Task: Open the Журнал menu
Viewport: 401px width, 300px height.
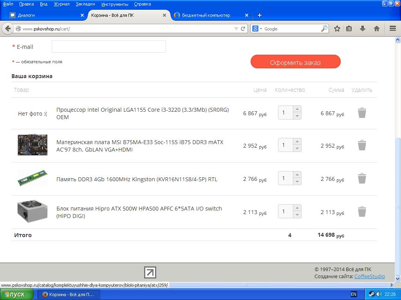Action: tap(61, 4)
